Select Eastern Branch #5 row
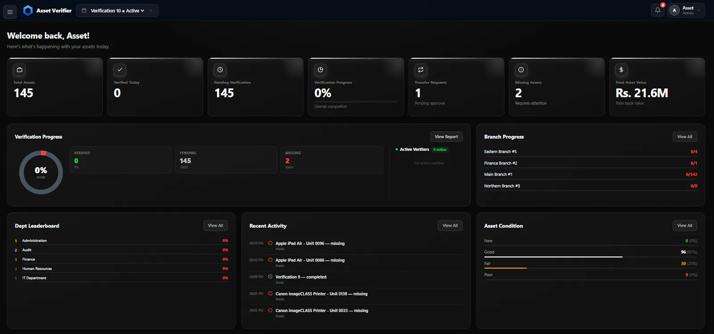Image resolution: width=714 pixels, height=334 pixels. tap(590, 152)
